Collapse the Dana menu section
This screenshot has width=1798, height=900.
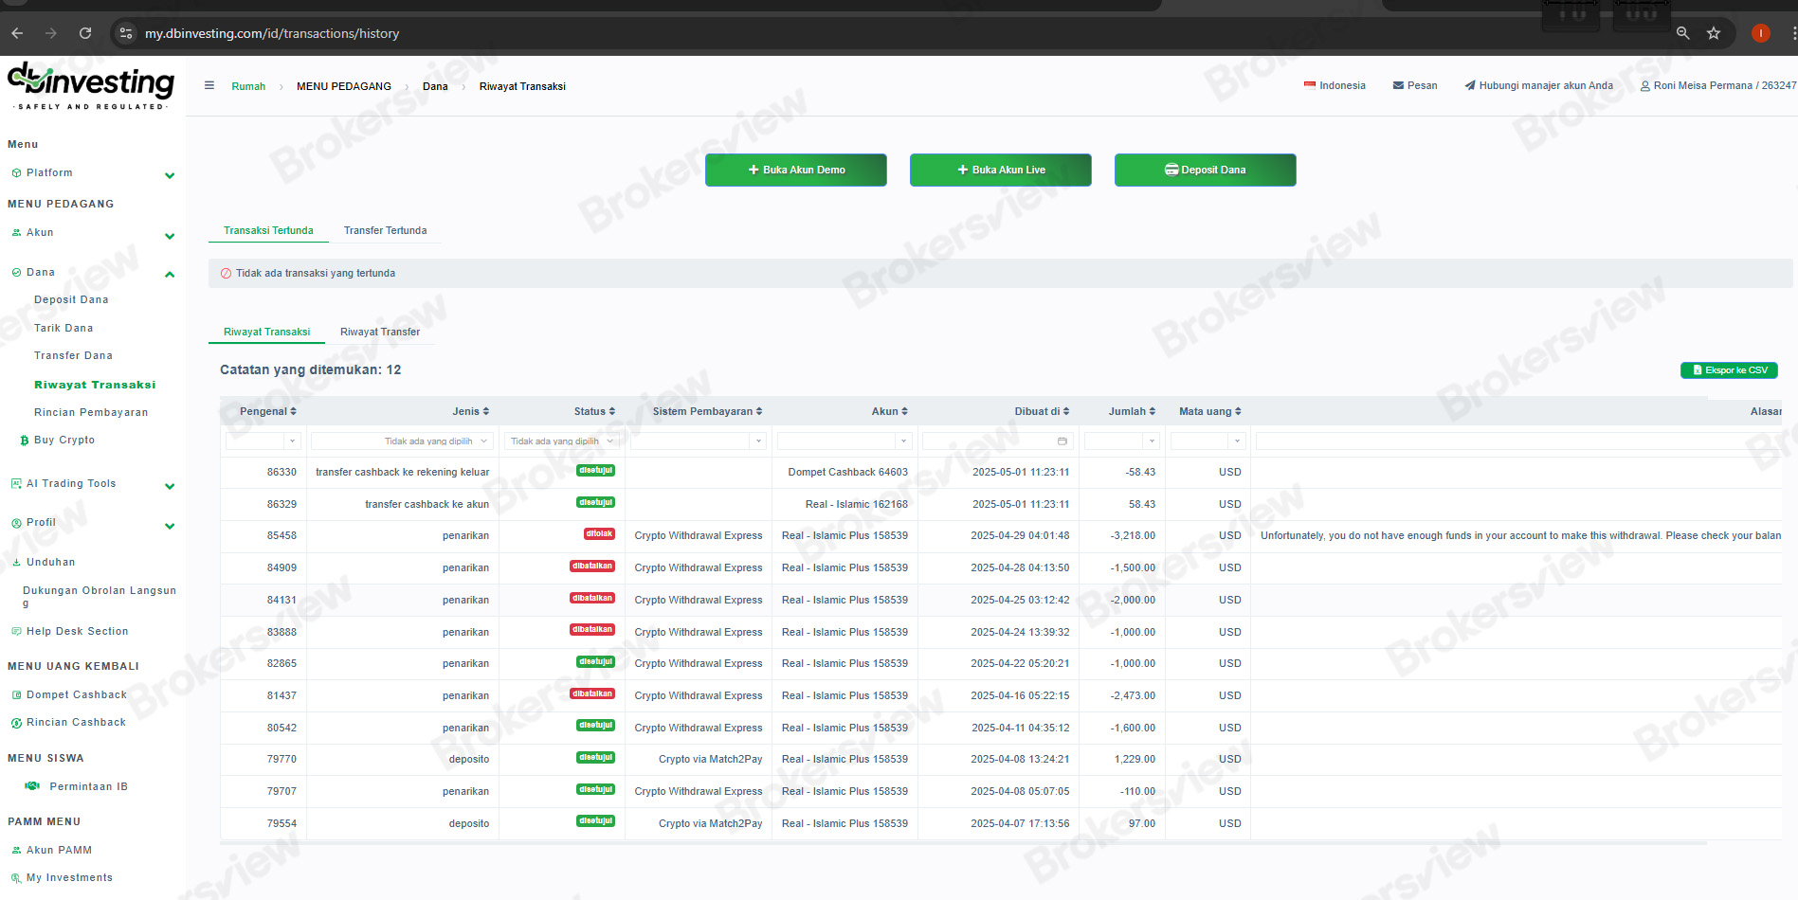[x=170, y=274]
